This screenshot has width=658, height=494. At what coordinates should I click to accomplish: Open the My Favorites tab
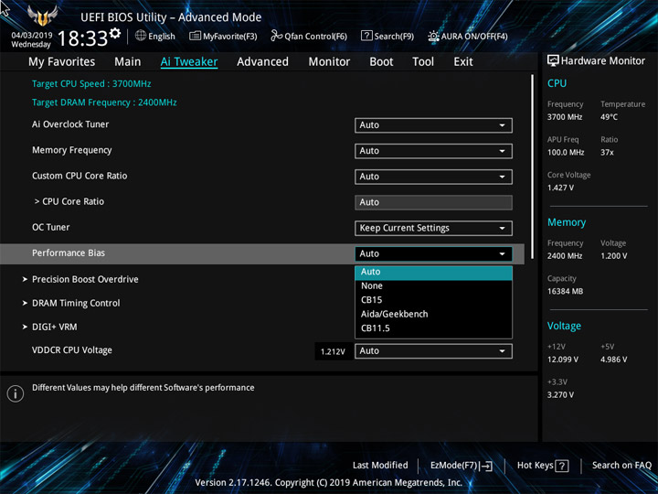click(62, 62)
